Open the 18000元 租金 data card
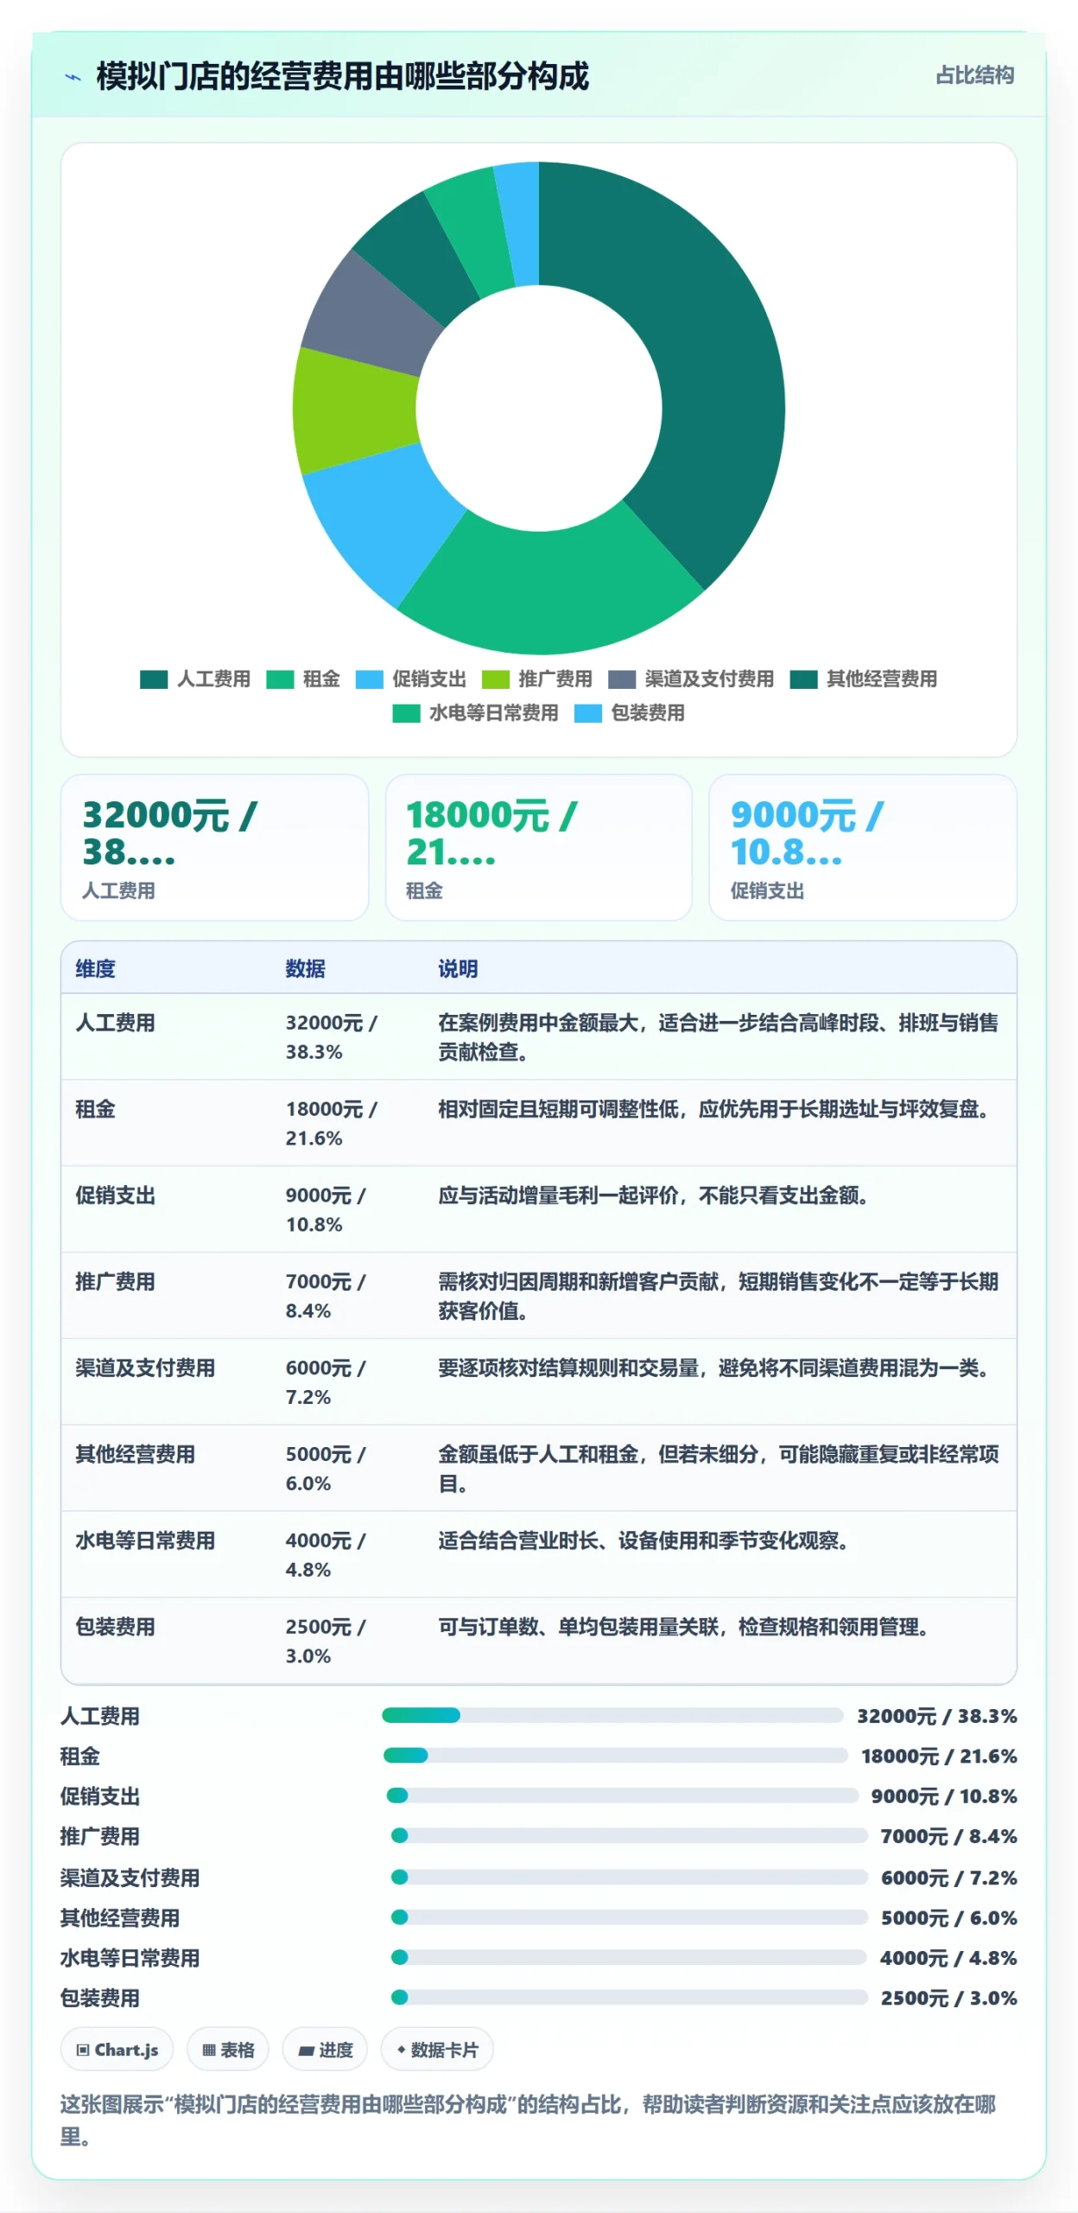Image resolution: width=1078 pixels, height=2213 pixels. point(538,847)
